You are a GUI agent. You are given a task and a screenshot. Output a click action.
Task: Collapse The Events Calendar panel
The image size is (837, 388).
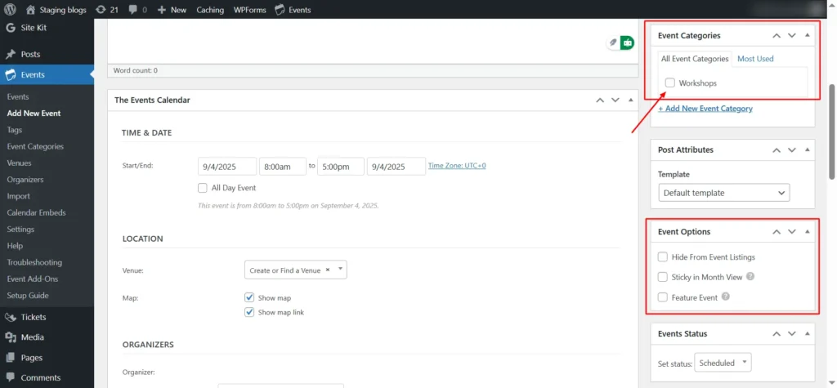[x=630, y=100]
